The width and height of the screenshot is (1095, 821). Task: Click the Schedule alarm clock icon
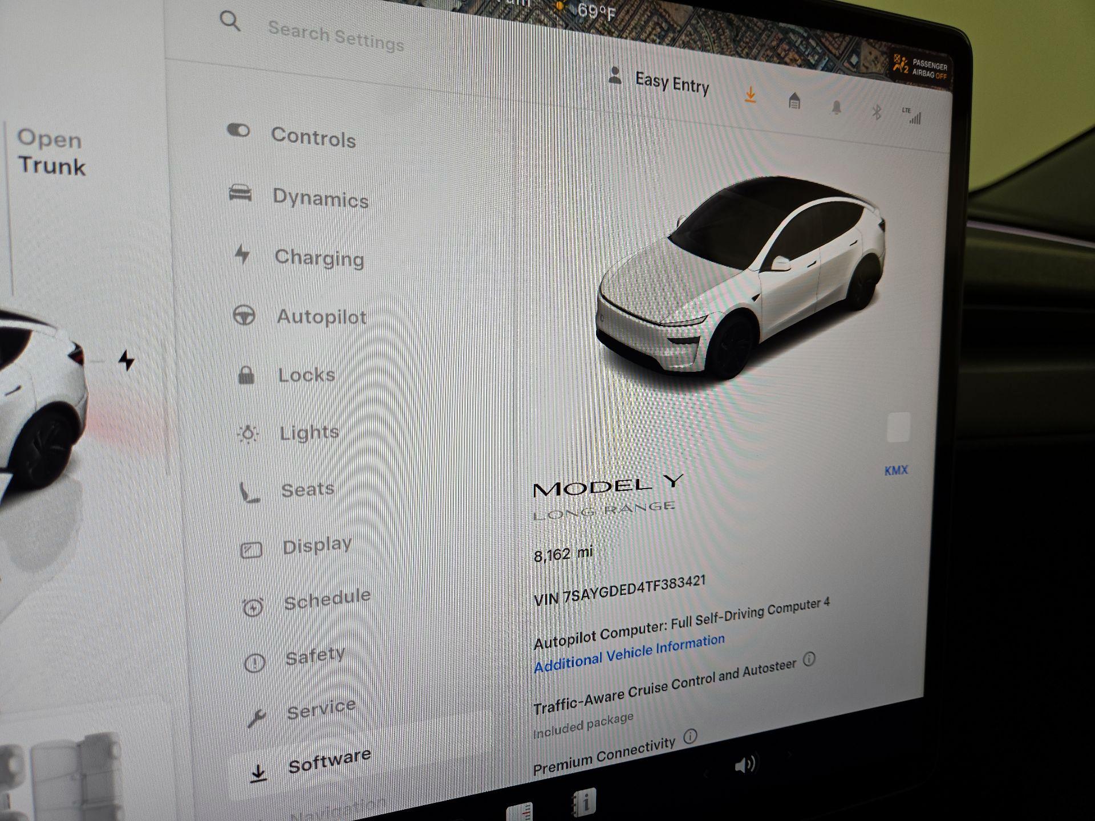point(253,607)
